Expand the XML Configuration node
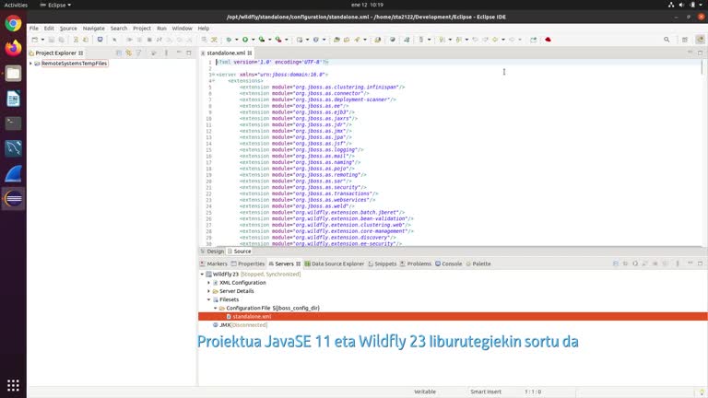 pyautogui.click(x=208, y=283)
